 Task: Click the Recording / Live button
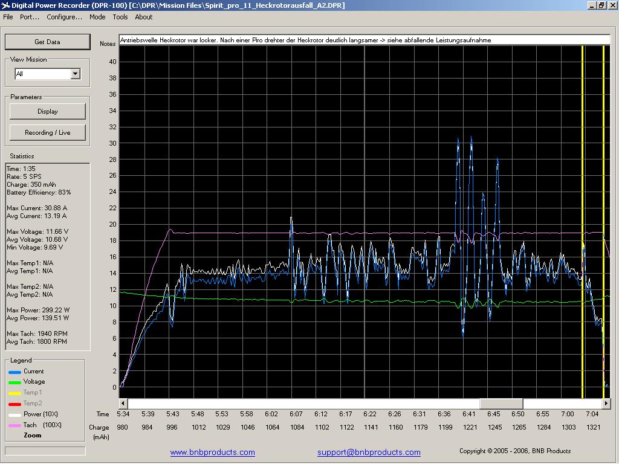47,132
